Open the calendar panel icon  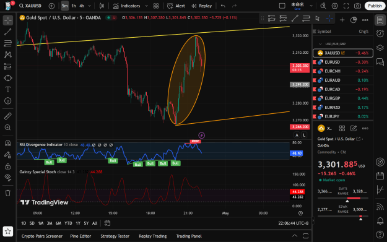pos(380,176)
